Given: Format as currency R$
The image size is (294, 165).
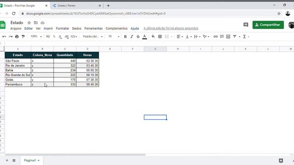Looking at the screenshot, I should [48, 37].
